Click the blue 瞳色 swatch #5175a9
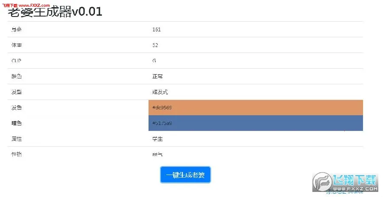Image resolution: width=383 pixels, height=197 pixels. pos(255,123)
